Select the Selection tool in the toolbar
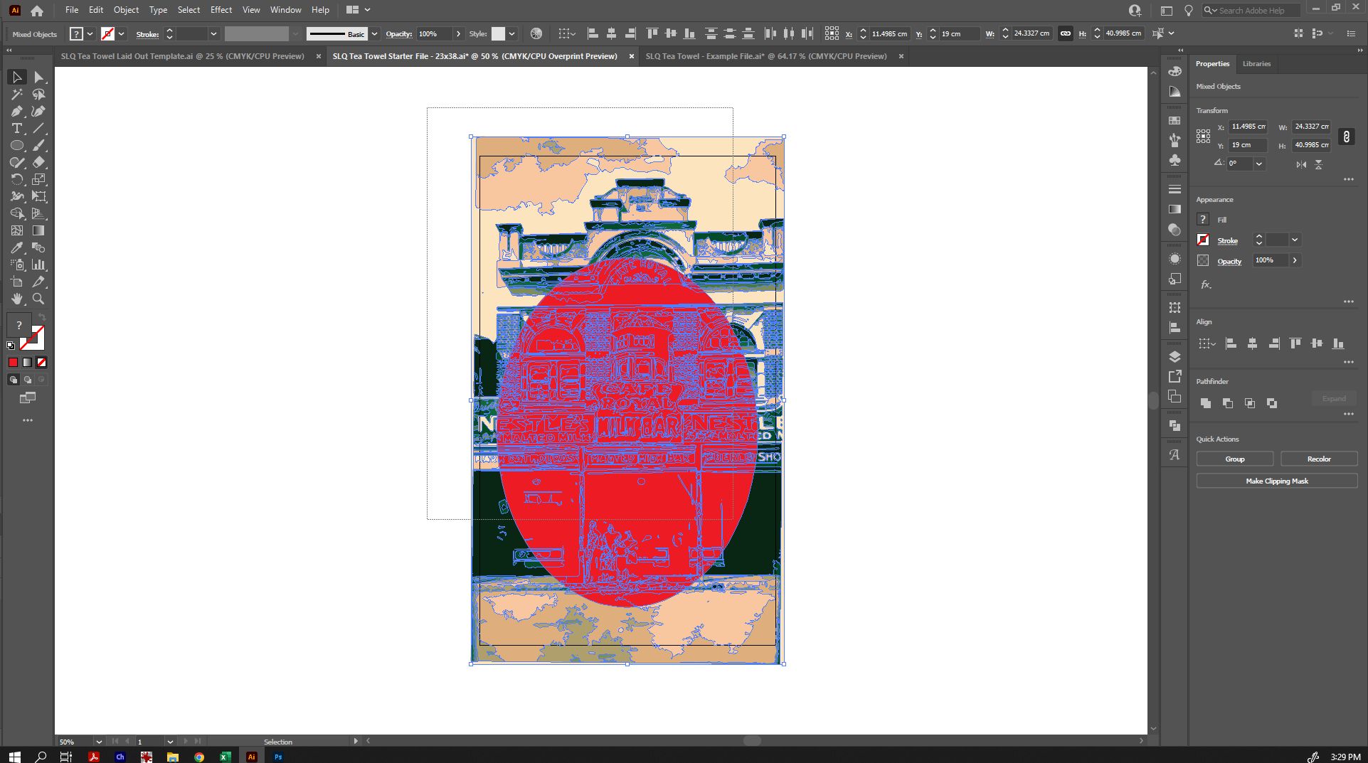1368x763 pixels. click(x=17, y=77)
